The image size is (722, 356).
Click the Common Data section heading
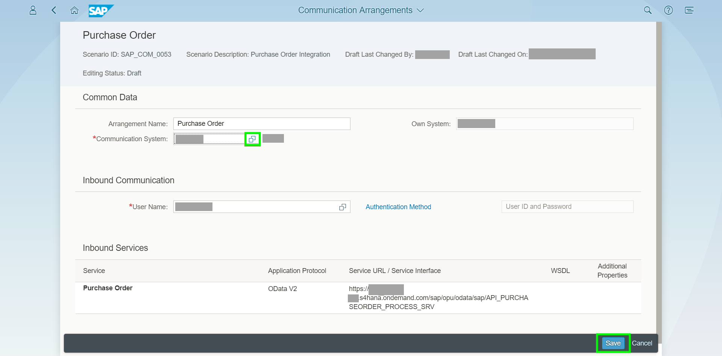click(x=110, y=97)
